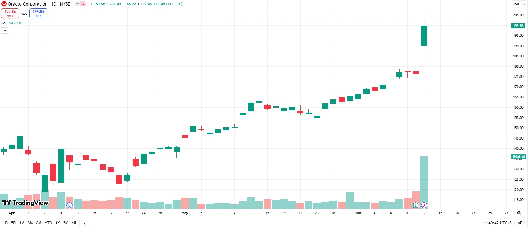The image size is (528, 227).
Task: Click the Oracle logo icon next to the title
Action: [x=4, y=4]
